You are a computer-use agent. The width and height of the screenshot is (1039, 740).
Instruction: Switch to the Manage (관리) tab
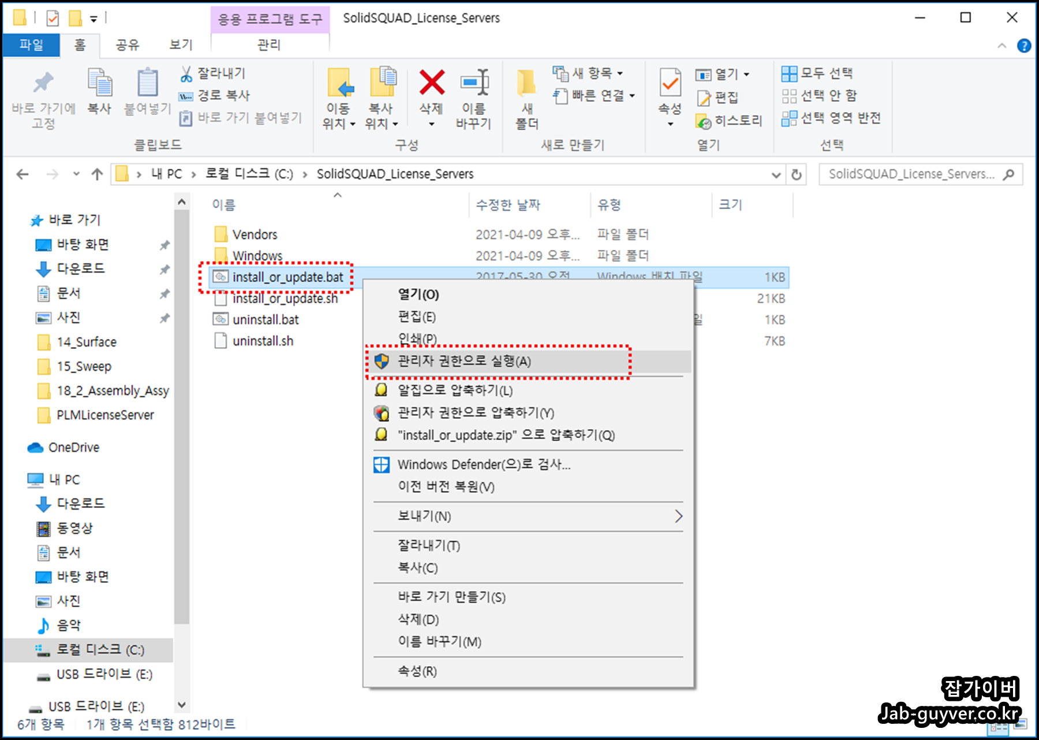click(x=269, y=45)
